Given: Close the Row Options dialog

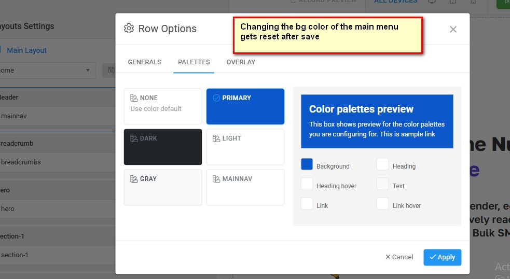Looking at the screenshot, I should [x=453, y=30].
